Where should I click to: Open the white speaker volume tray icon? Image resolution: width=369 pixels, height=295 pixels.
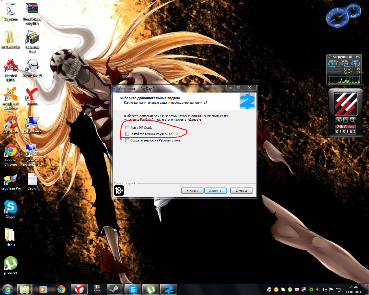(325, 290)
